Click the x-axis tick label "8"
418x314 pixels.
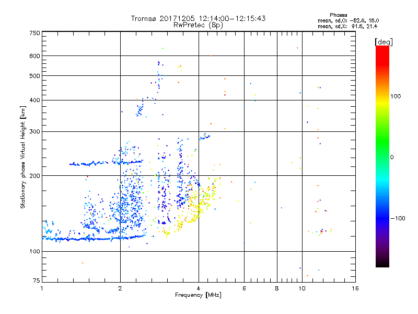[x=277, y=288]
